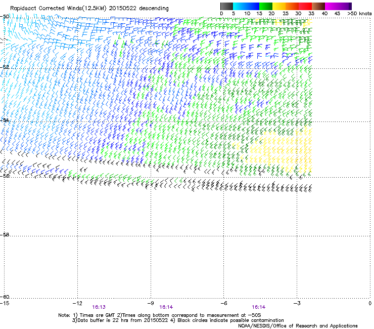Click the '16:14' time stamp near -6

[x=259, y=307]
